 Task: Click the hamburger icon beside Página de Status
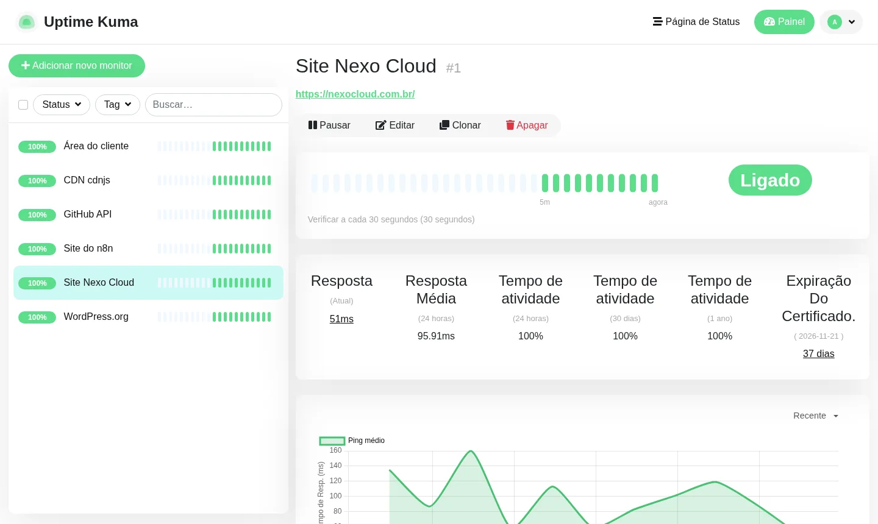657,21
